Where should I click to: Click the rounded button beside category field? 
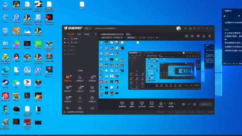(131, 37)
